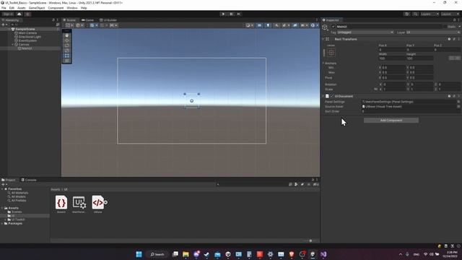Select the UIBase UXML asset
The height and width of the screenshot is (260, 462).
[98, 202]
